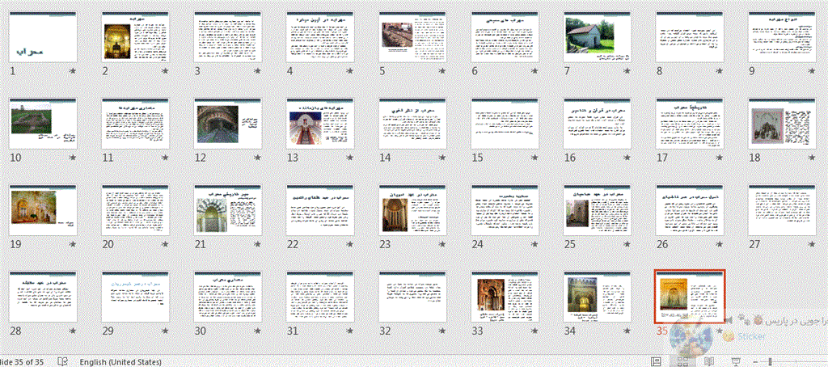Select slide 7 with the house photo
The width and height of the screenshot is (828, 367).
[598, 36]
